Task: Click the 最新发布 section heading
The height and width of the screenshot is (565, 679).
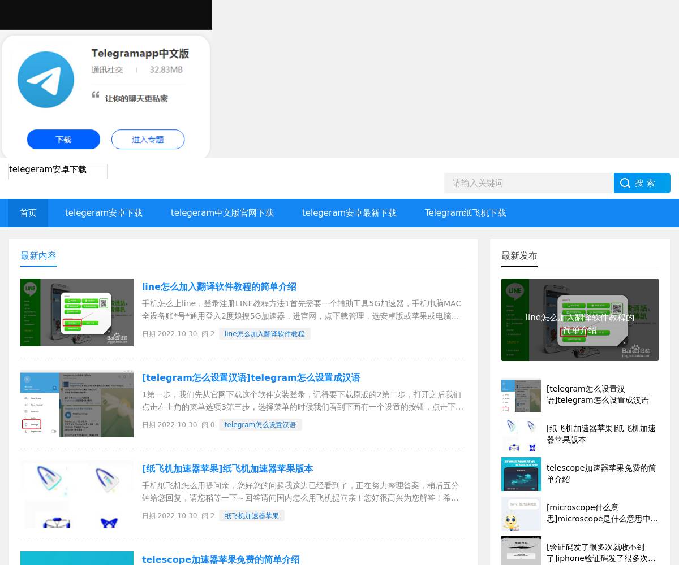Action: click(519, 256)
